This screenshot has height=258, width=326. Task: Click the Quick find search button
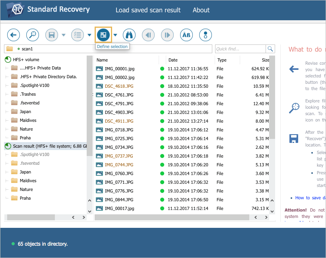[x=270, y=48]
